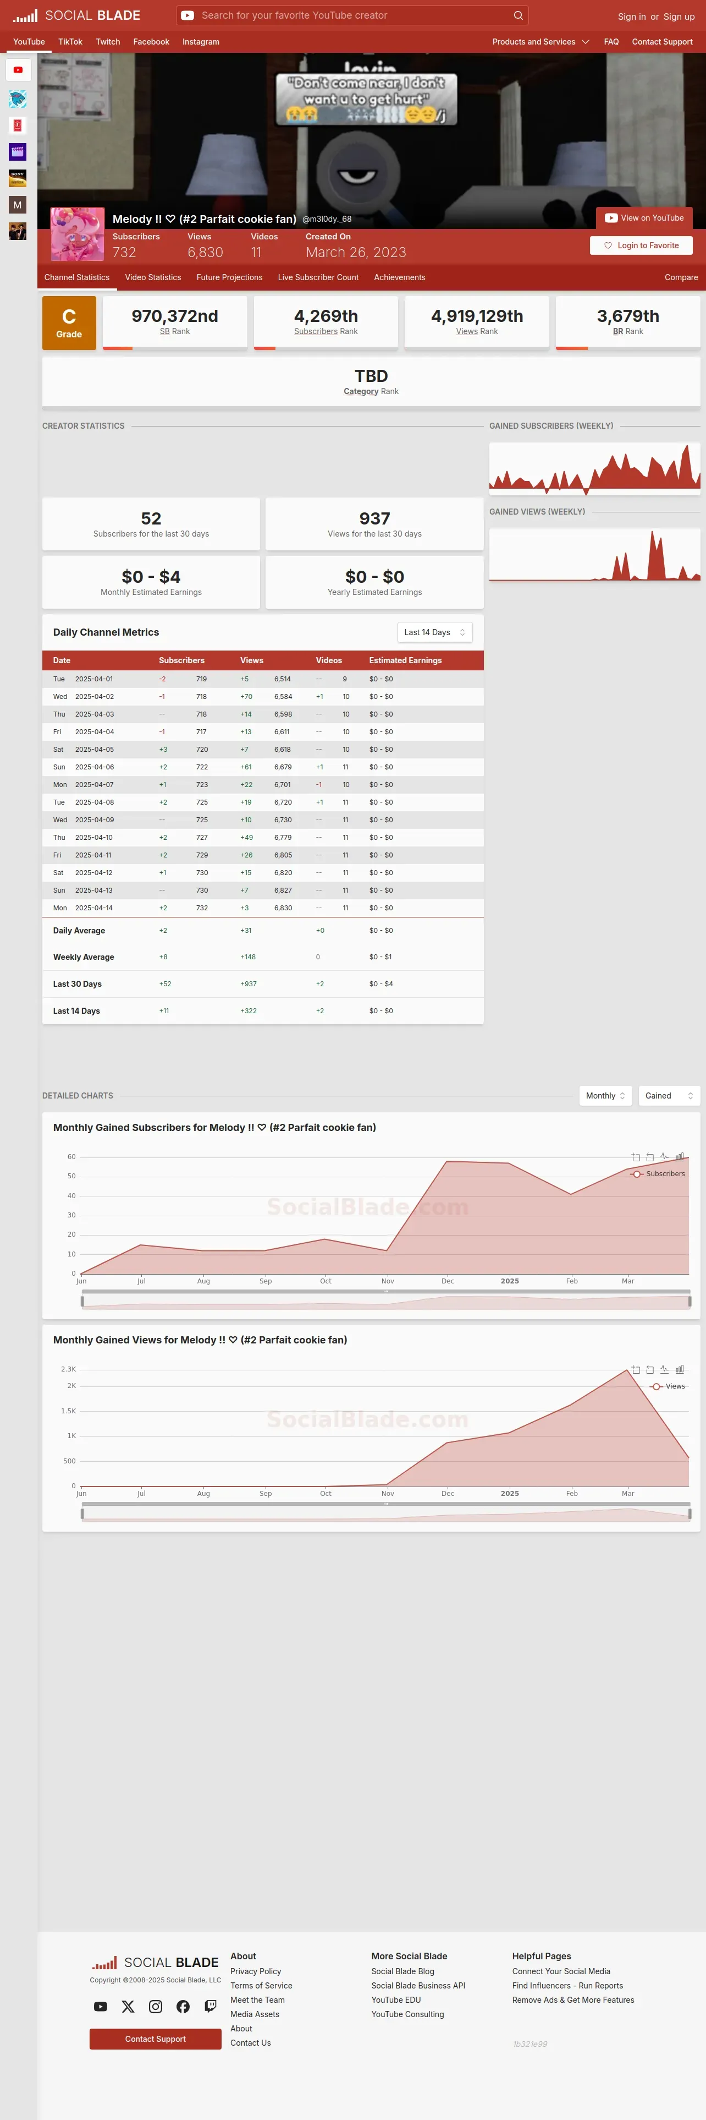Open the Last 14 Days dropdown
This screenshot has width=706, height=2120.
coord(435,632)
